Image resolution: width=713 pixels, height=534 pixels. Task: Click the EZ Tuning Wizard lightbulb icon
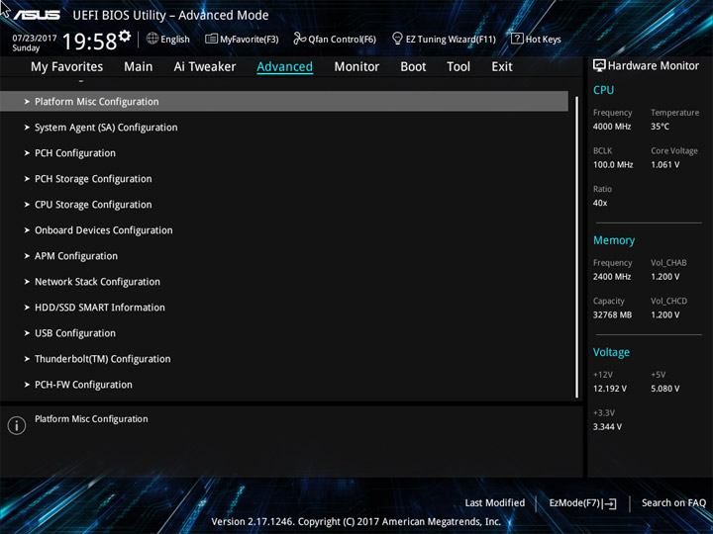click(x=397, y=39)
